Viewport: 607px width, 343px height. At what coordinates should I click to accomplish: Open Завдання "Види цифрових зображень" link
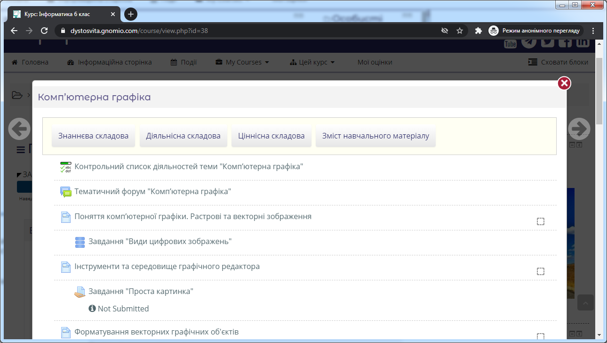(x=160, y=242)
